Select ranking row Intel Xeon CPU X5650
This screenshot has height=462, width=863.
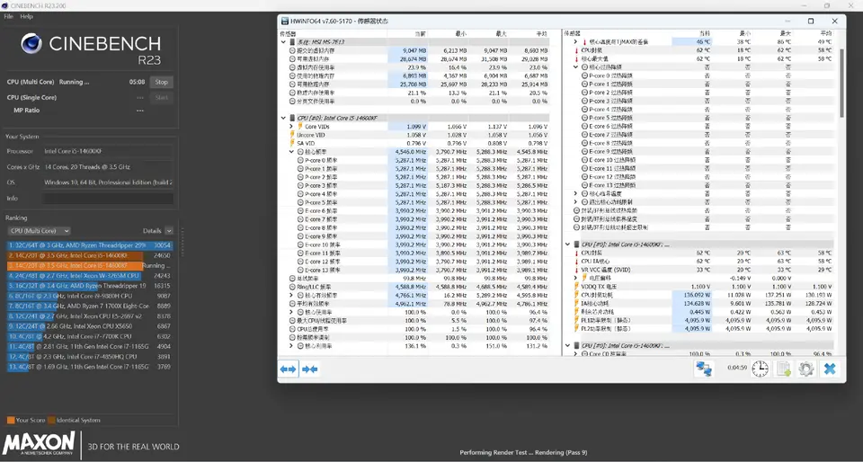pos(90,326)
